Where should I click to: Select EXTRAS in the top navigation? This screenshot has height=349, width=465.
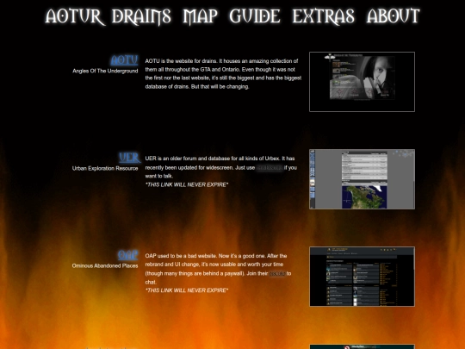[323, 16]
